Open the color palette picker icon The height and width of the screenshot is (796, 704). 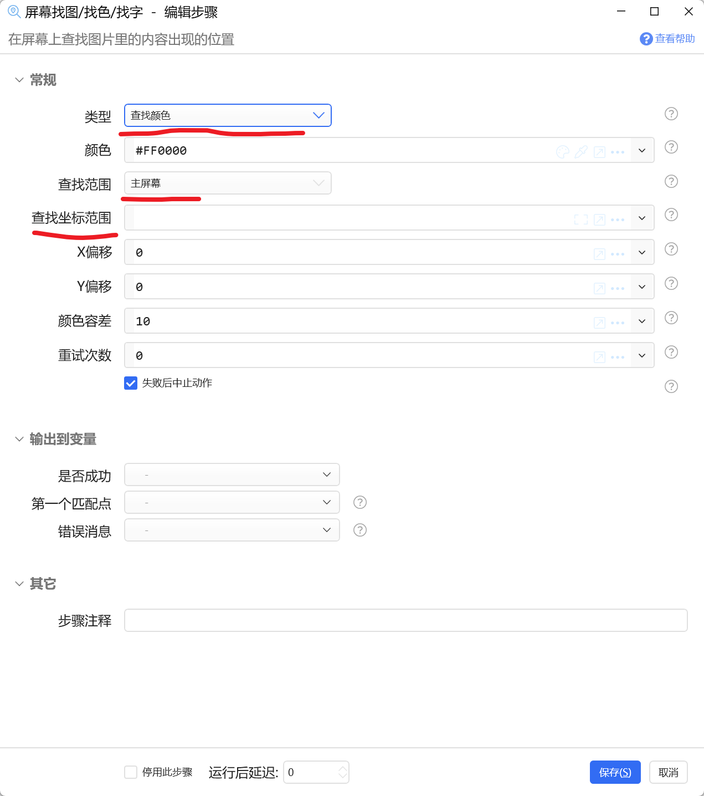pos(563,151)
